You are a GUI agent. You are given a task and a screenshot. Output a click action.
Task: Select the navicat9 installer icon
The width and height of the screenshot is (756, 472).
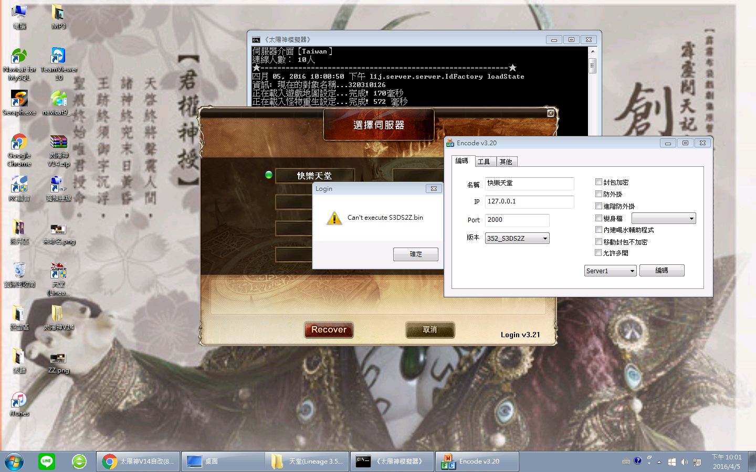point(58,103)
